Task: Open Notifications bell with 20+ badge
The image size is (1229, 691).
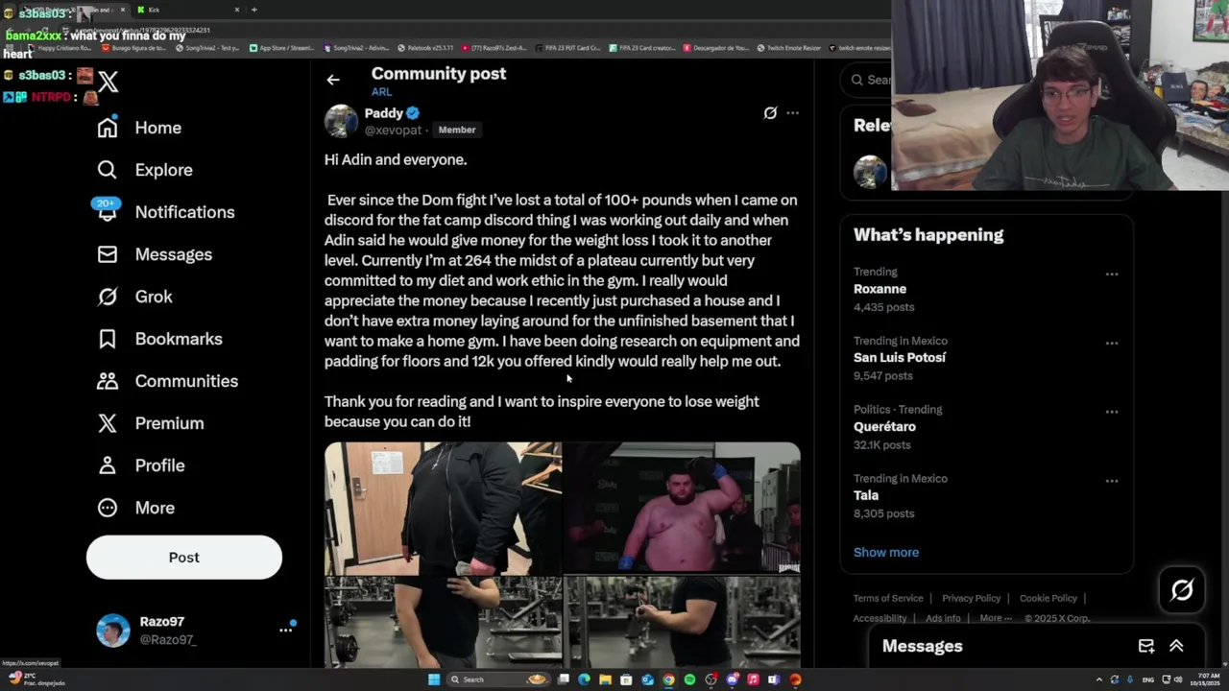Action: (107, 210)
